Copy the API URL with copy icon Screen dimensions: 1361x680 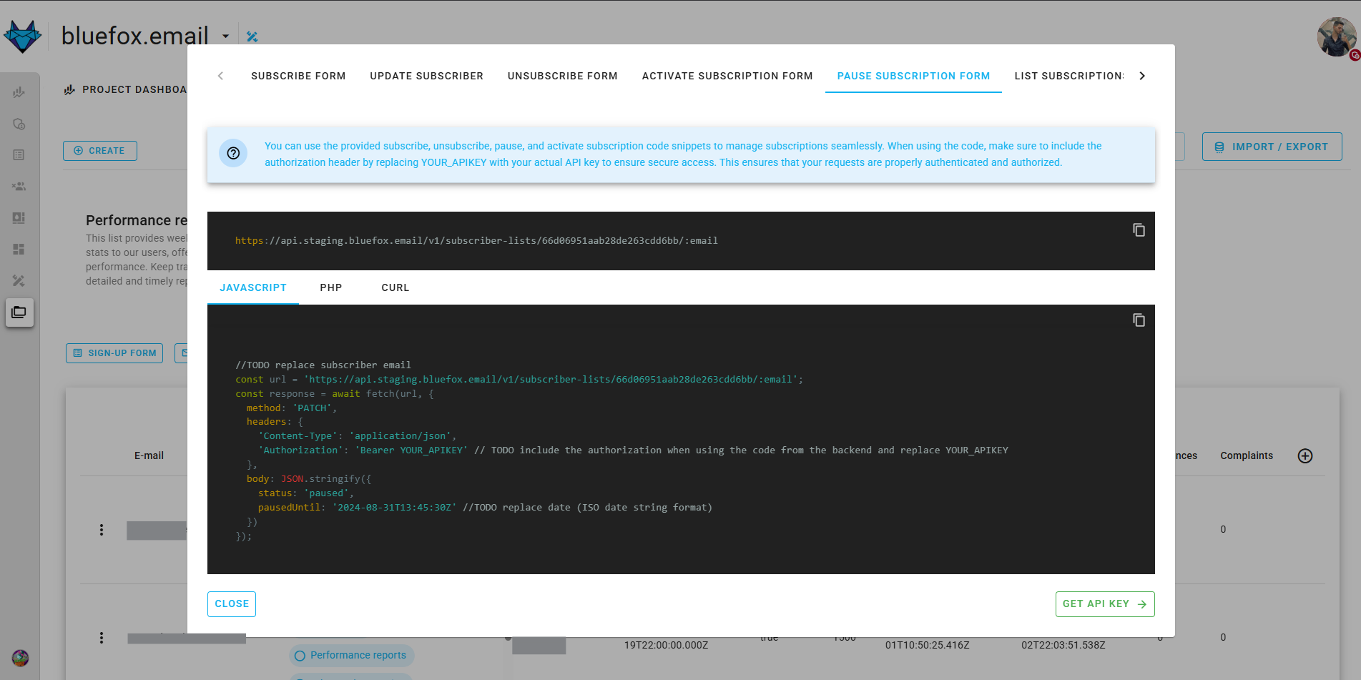1139,230
